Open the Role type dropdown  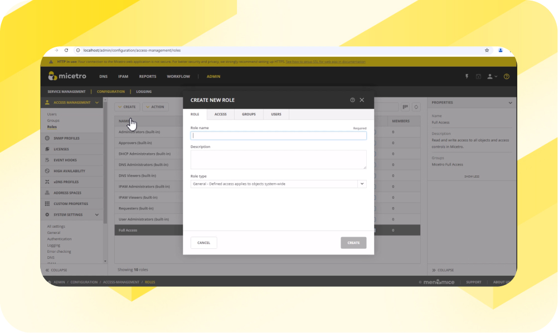(x=361, y=184)
